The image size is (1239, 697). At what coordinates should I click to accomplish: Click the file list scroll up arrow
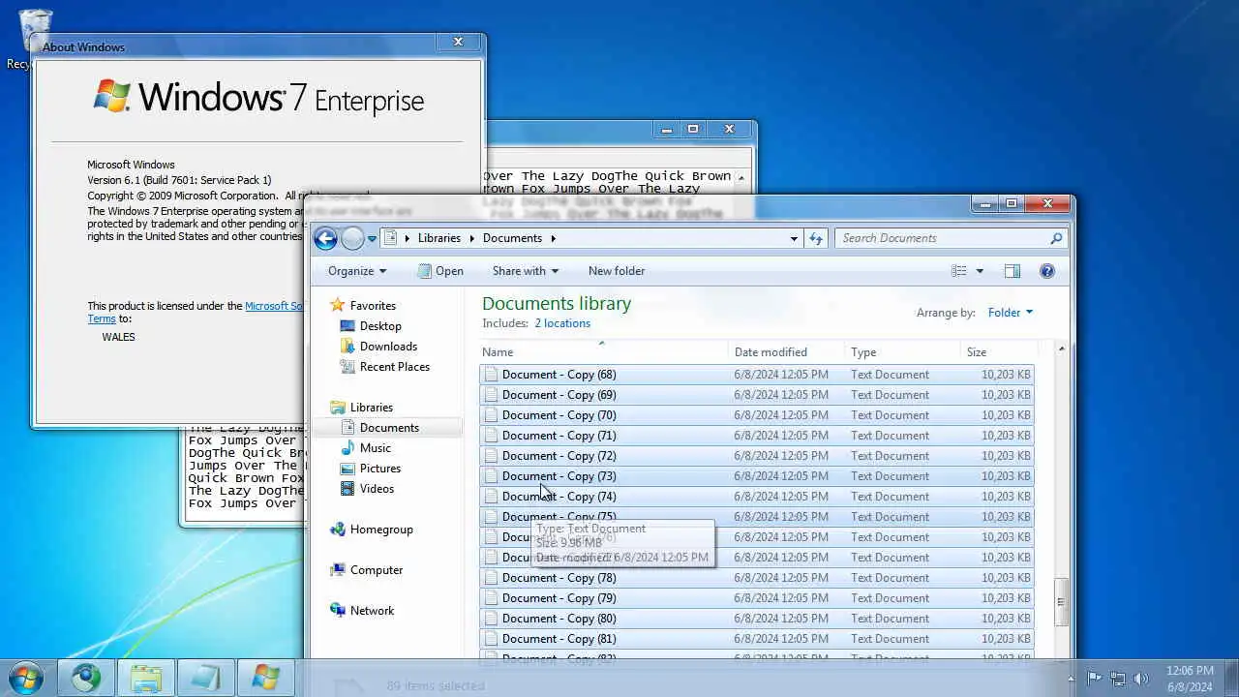pos(1061,348)
